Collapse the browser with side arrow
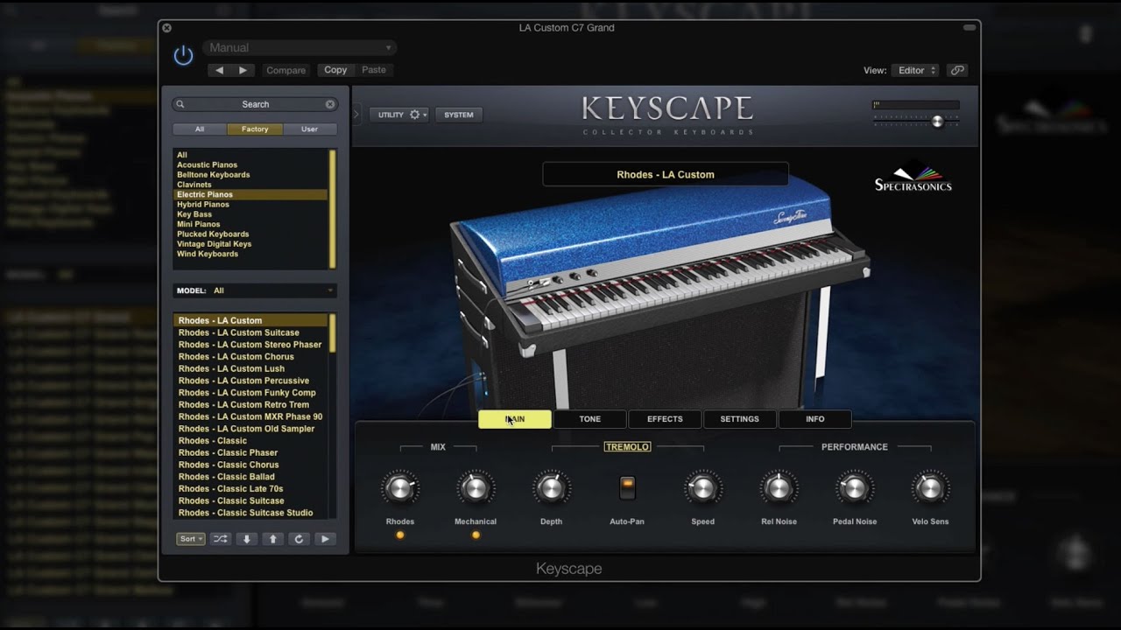The height and width of the screenshot is (630, 1121). click(356, 114)
